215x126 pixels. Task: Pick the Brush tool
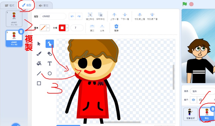(39, 54)
